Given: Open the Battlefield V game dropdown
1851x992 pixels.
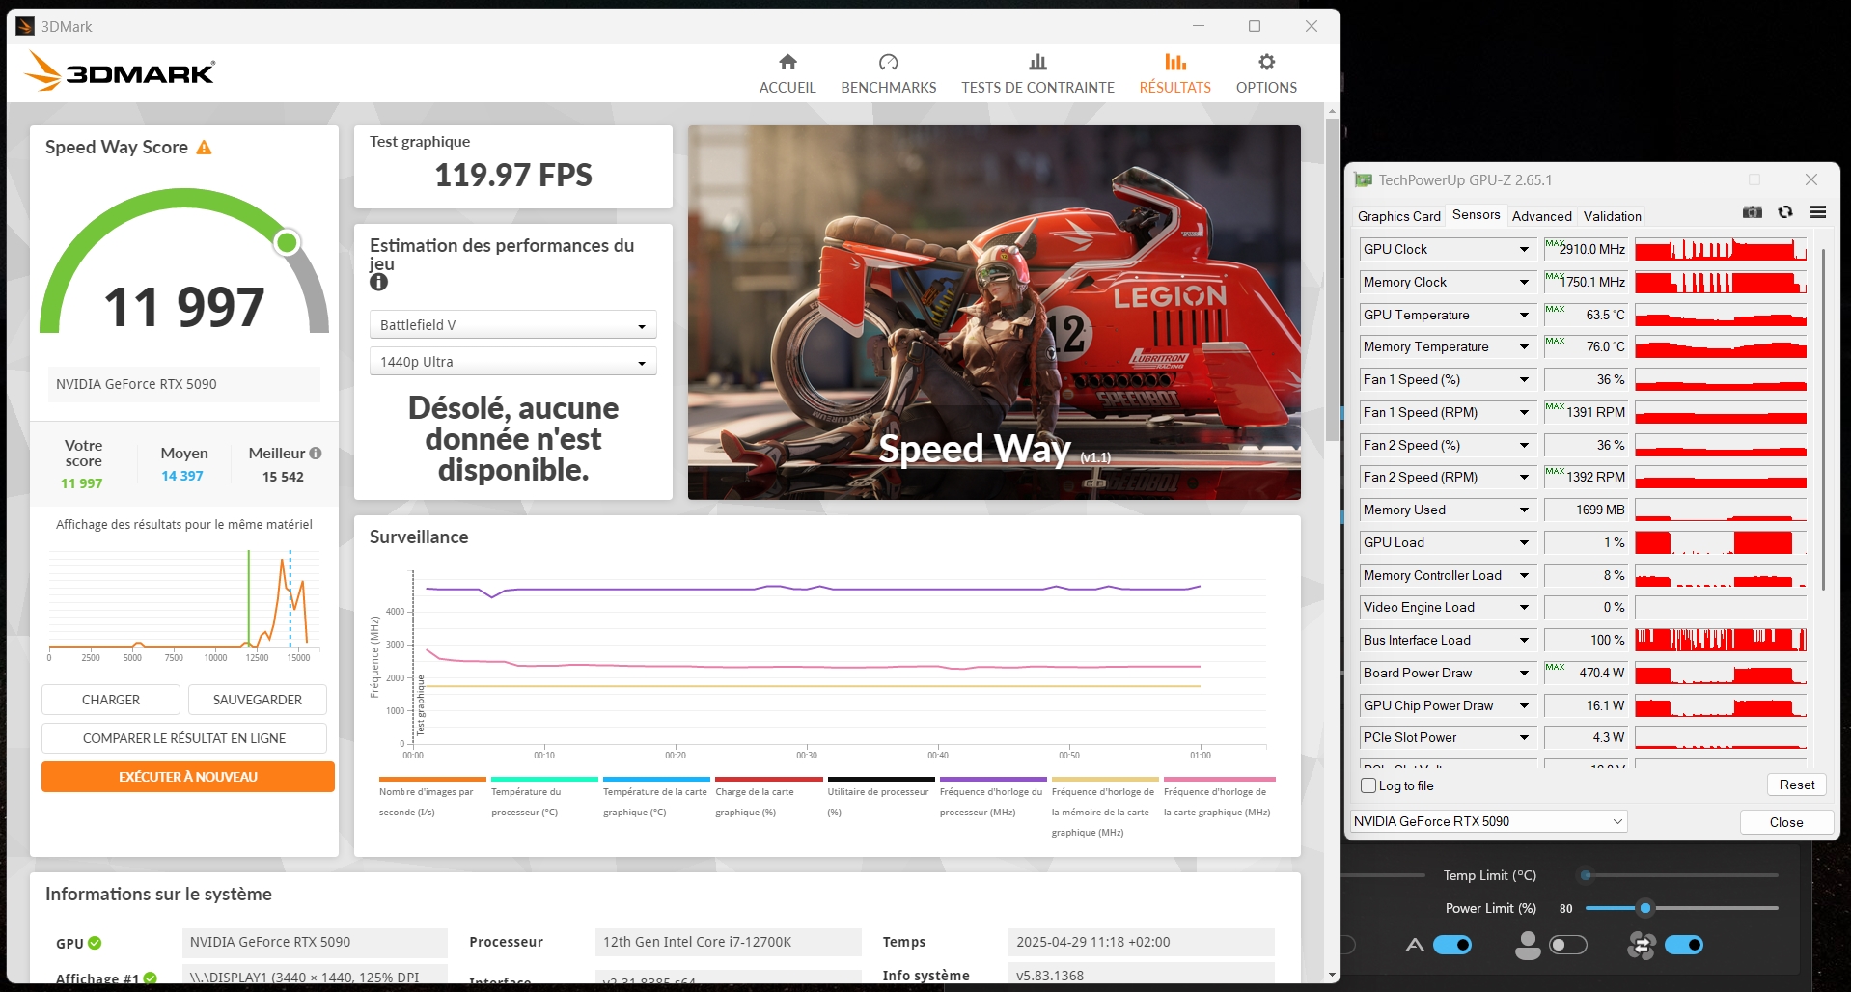Looking at the screenshot, I should pos(512,325).
